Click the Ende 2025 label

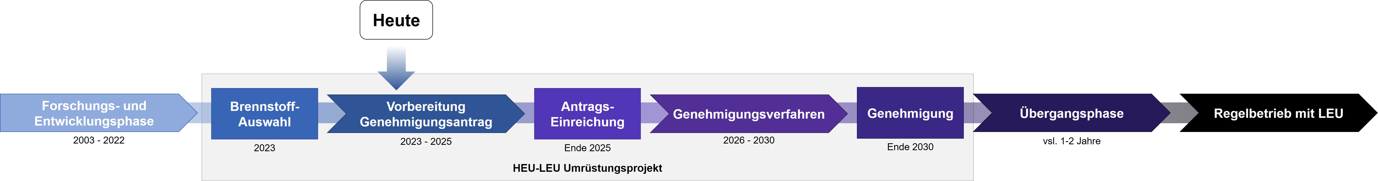(x=587, y=148)
